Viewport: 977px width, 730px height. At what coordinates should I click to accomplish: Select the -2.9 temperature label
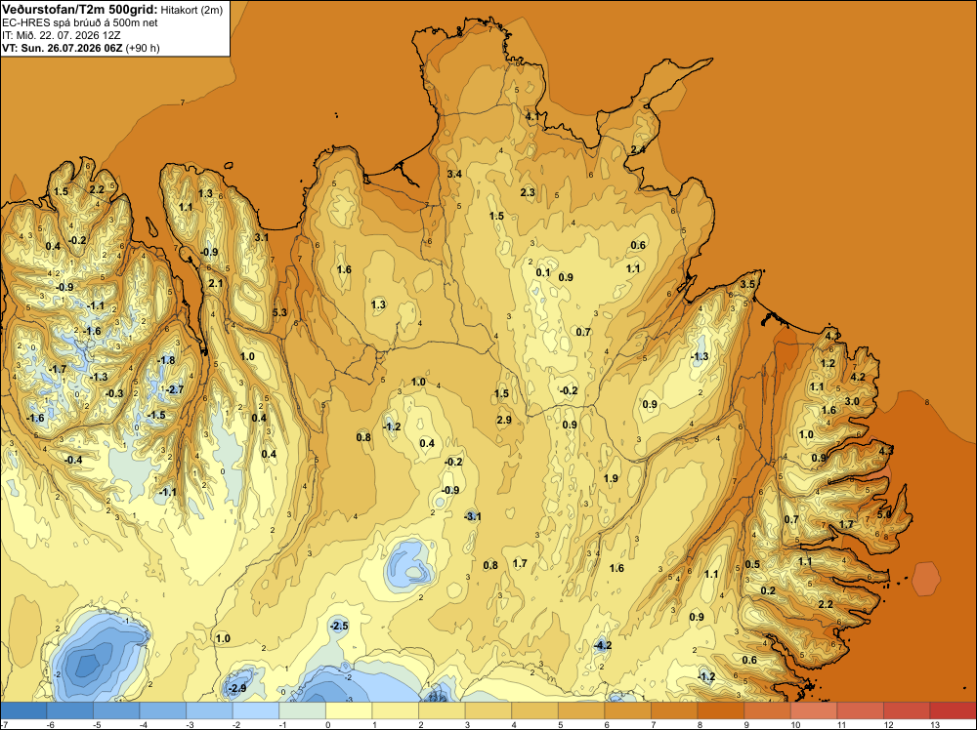click(x=236, y=688)
